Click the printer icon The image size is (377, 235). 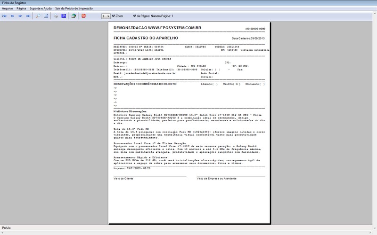click(56, 16)
